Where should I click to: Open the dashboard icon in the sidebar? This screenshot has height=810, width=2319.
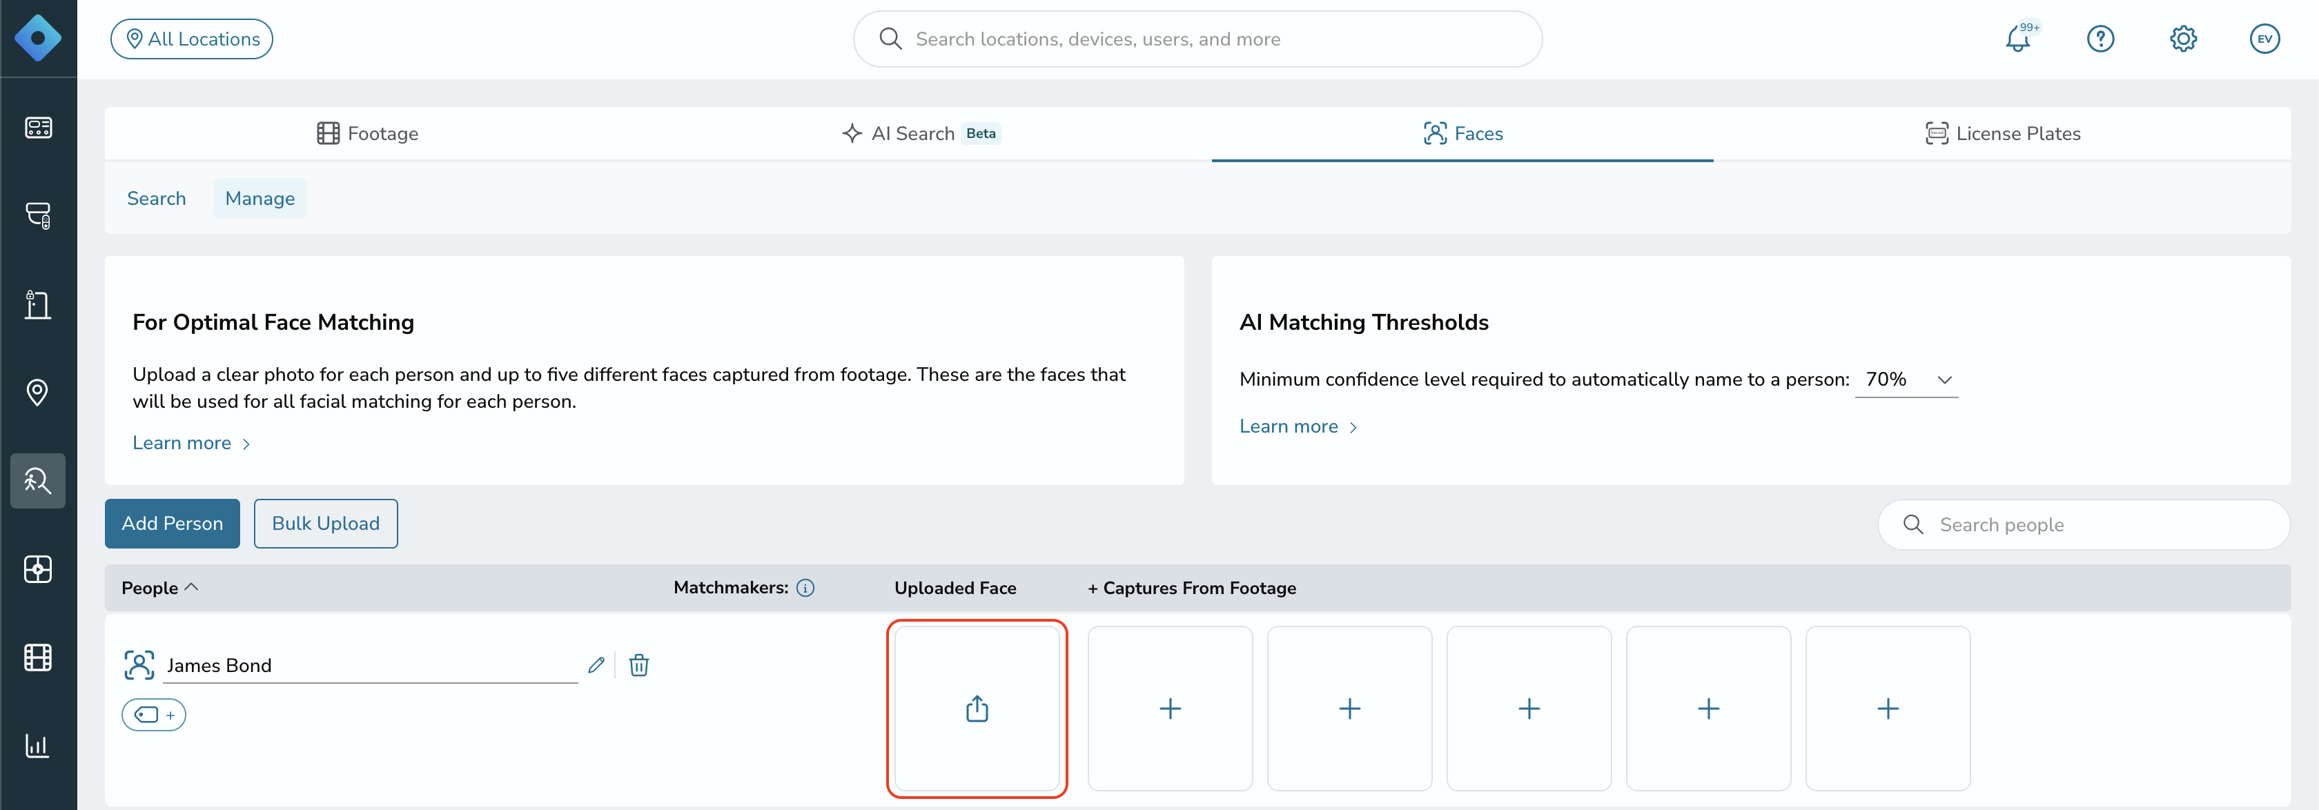click(38, 128)
